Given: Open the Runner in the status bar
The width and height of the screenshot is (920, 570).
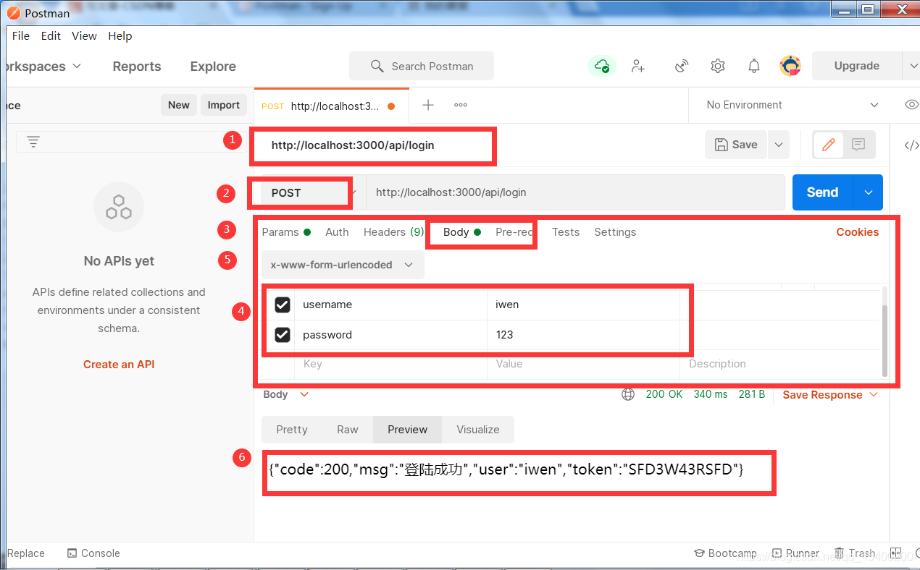Looking at the screenshot, I should [x=795, y=553].
